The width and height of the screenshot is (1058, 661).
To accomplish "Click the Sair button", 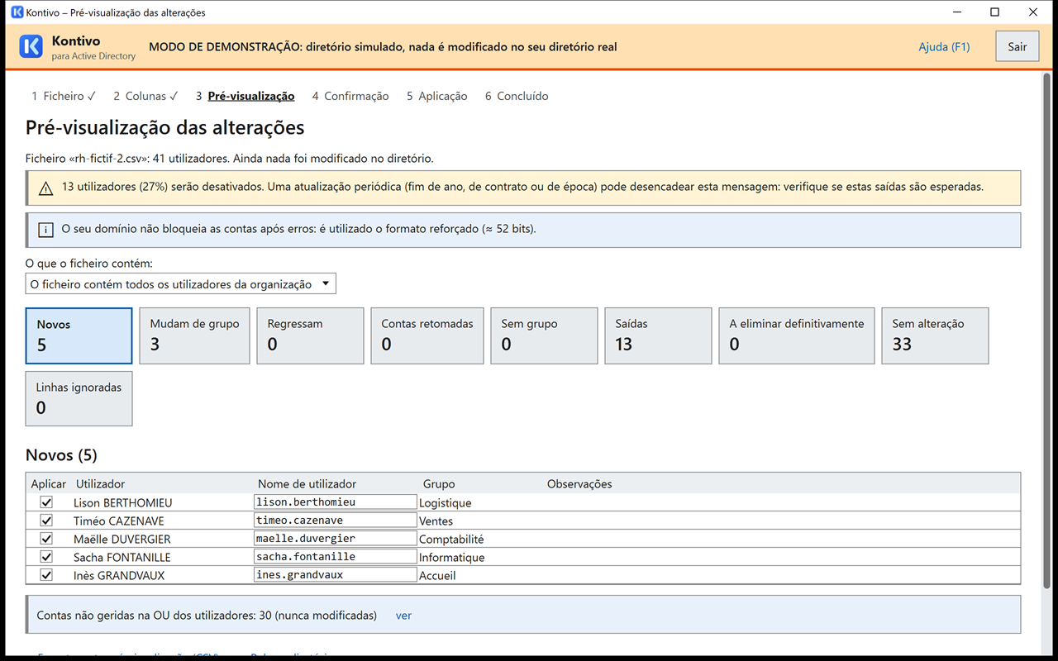I will coord(1017,46).
